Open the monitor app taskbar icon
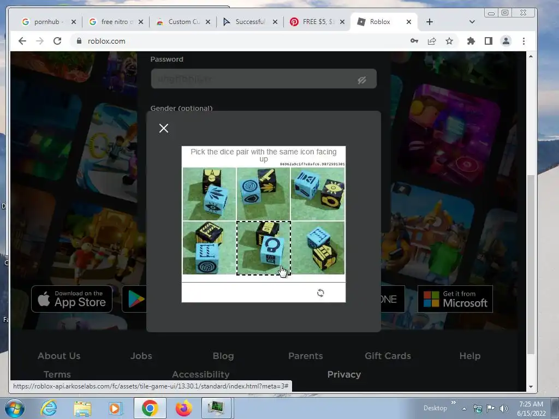This screenshot has width=559, height=419. (x=216, y=408)
